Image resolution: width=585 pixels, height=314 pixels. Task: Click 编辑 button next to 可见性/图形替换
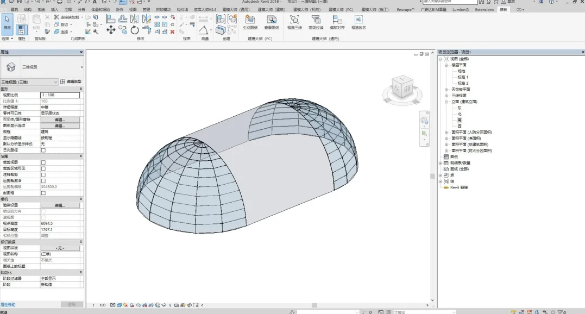point(60,120)
